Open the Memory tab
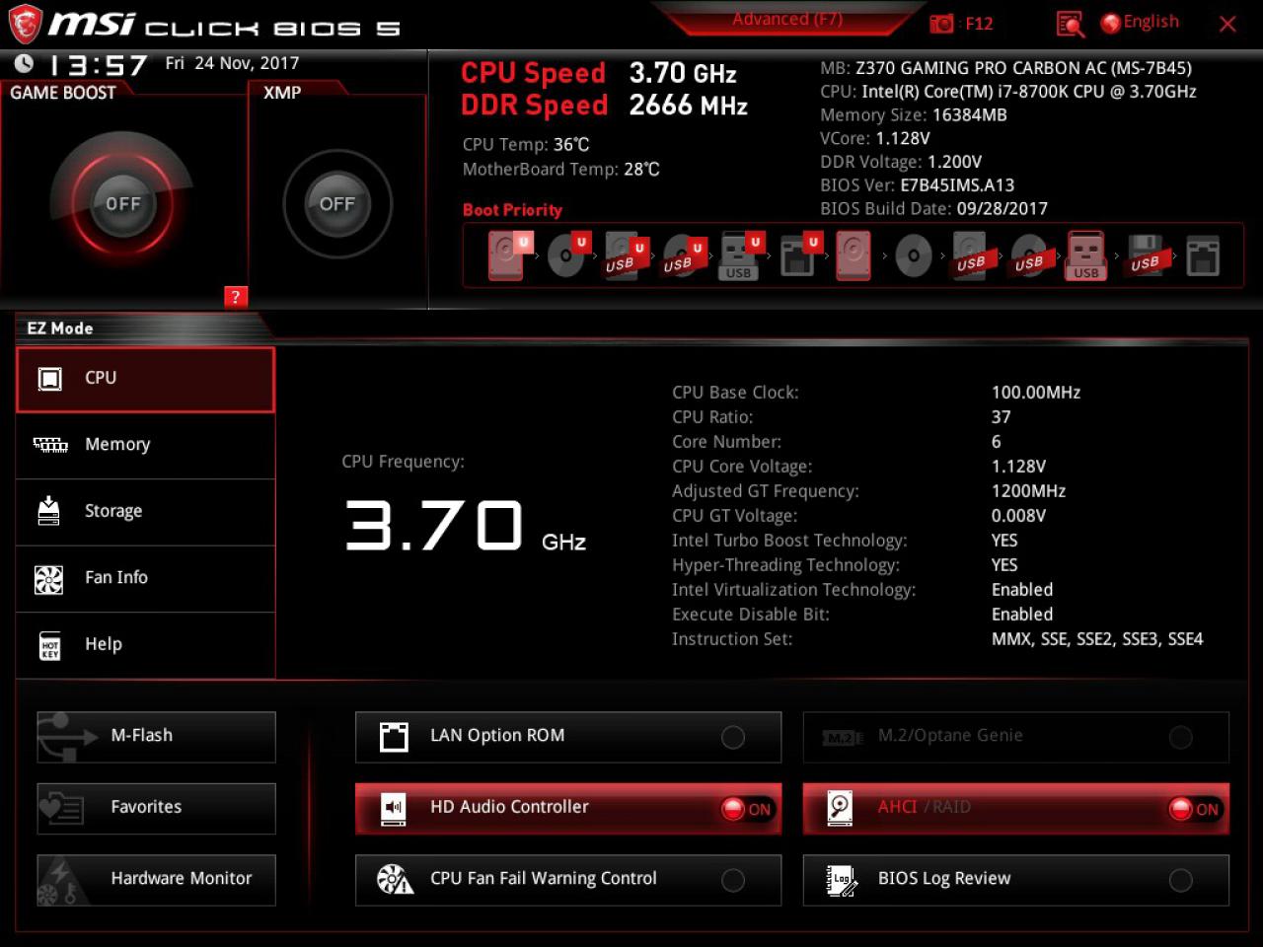This screenshot has height=947, width=1263. 145,446
